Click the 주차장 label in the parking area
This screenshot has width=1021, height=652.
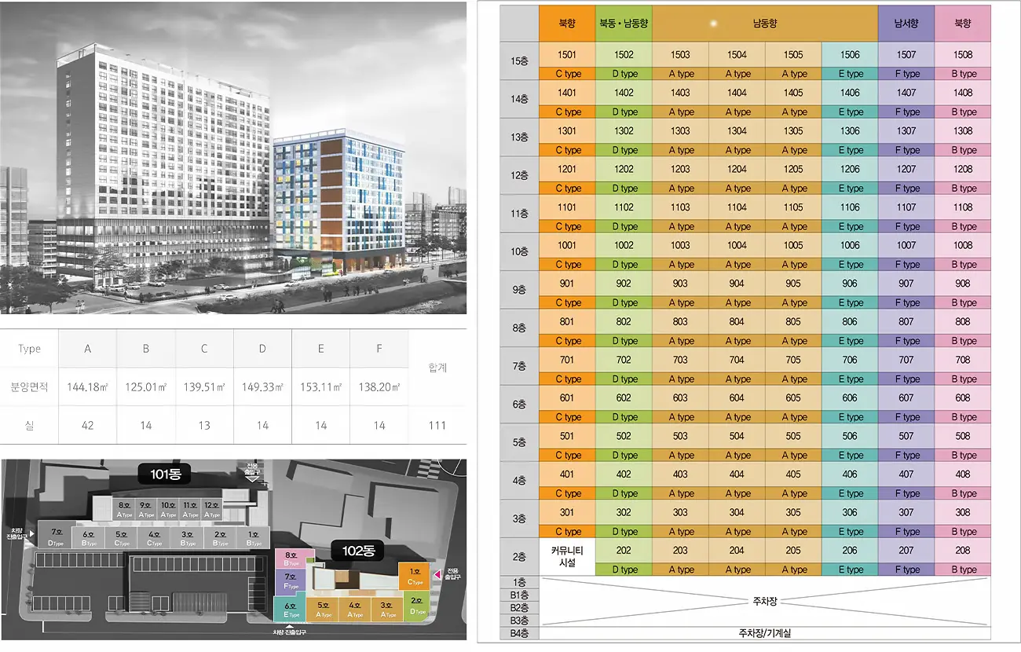tap(765, 601)
